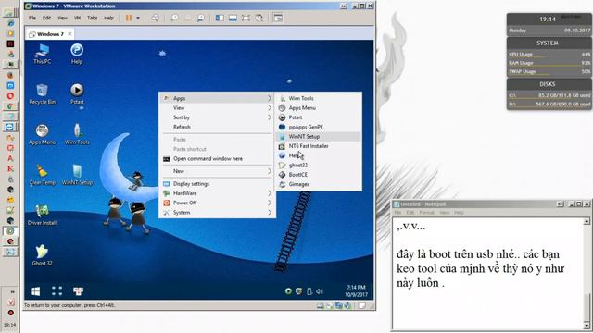Select the Recycle Bin desktop icon
Image resolution: width=593 pixels, height=333 pixels.
tap(42, 94)
